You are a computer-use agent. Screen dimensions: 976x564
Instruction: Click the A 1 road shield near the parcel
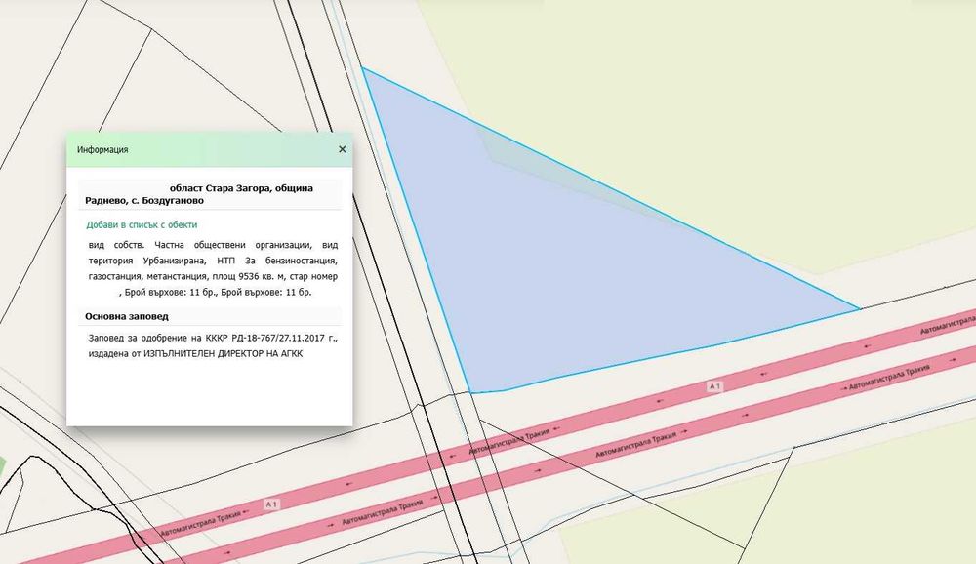click(715, 386)
